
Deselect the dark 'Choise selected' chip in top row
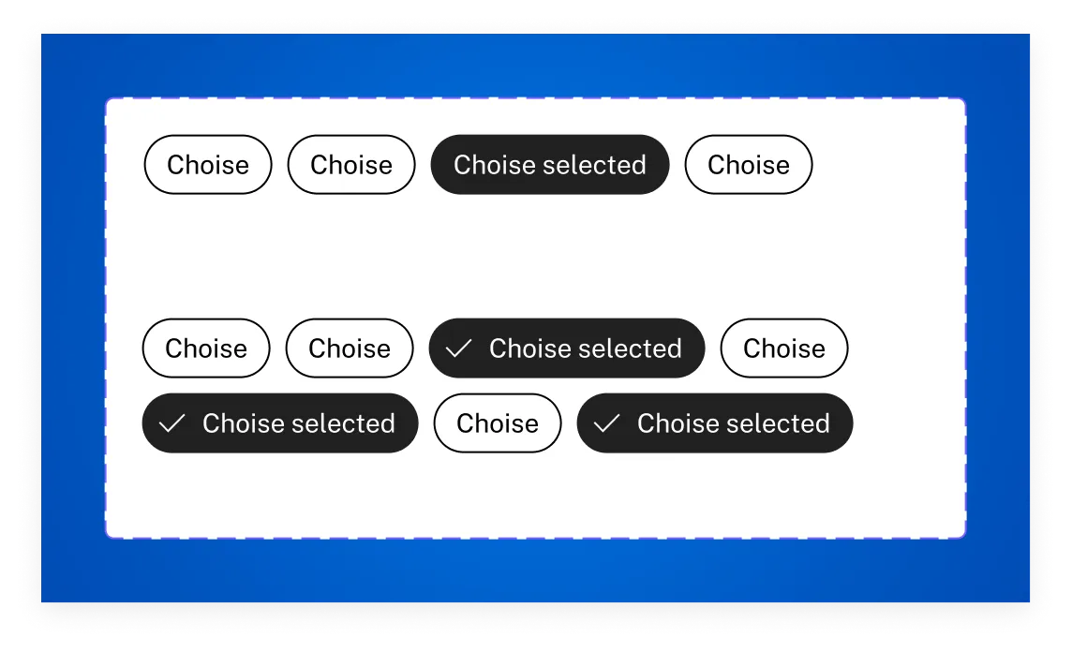click(x=549, y=165)
